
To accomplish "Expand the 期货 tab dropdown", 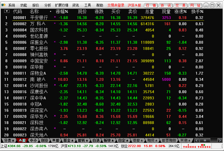I will pos(152,140).
